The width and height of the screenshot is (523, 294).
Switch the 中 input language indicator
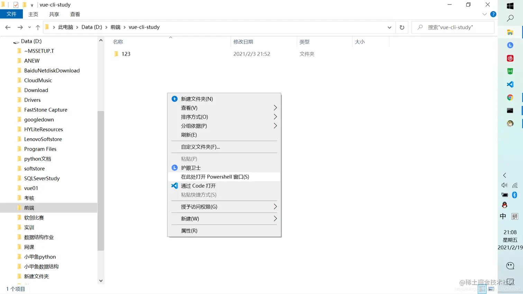pos(503,216)
